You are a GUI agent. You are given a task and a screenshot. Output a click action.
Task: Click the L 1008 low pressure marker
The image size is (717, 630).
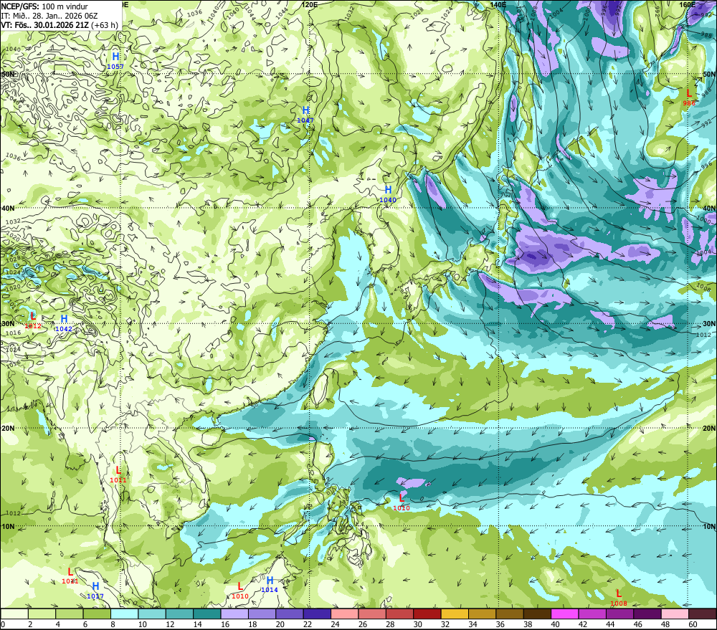(619, 598)
